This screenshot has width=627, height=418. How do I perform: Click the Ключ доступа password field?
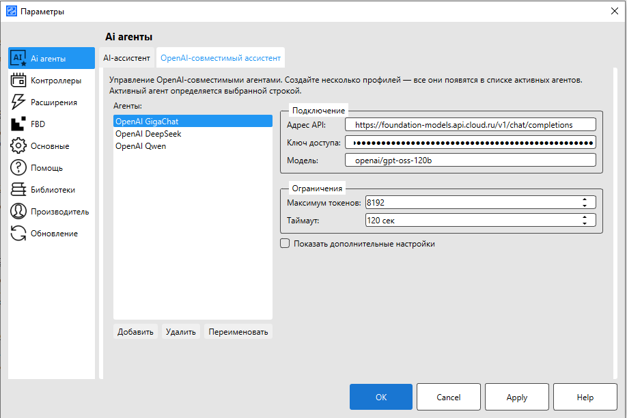470,142
